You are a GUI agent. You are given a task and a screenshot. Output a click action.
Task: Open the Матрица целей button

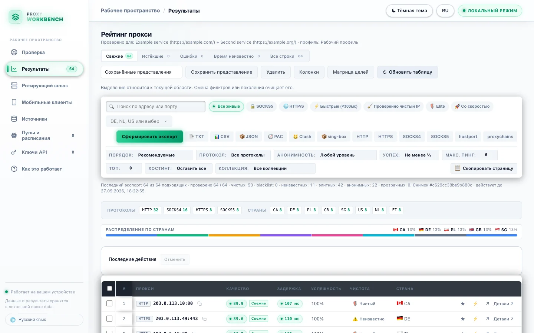point(351,72)
